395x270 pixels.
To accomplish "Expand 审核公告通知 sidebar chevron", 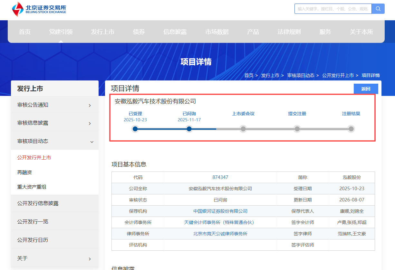I will pos(90,105).
